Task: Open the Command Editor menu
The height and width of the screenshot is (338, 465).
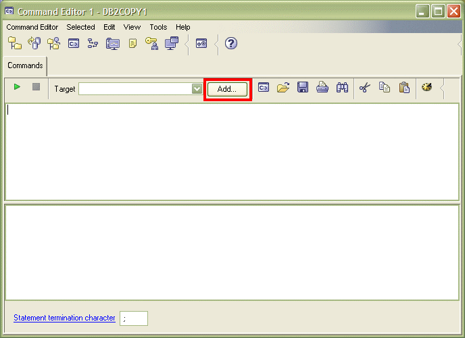Action: coord(32,27)
